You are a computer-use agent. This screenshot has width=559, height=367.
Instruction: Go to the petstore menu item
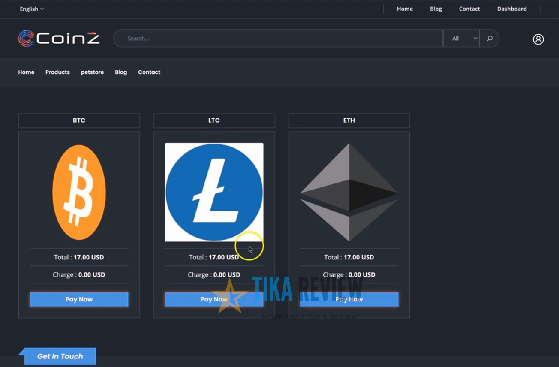[92, 72]
